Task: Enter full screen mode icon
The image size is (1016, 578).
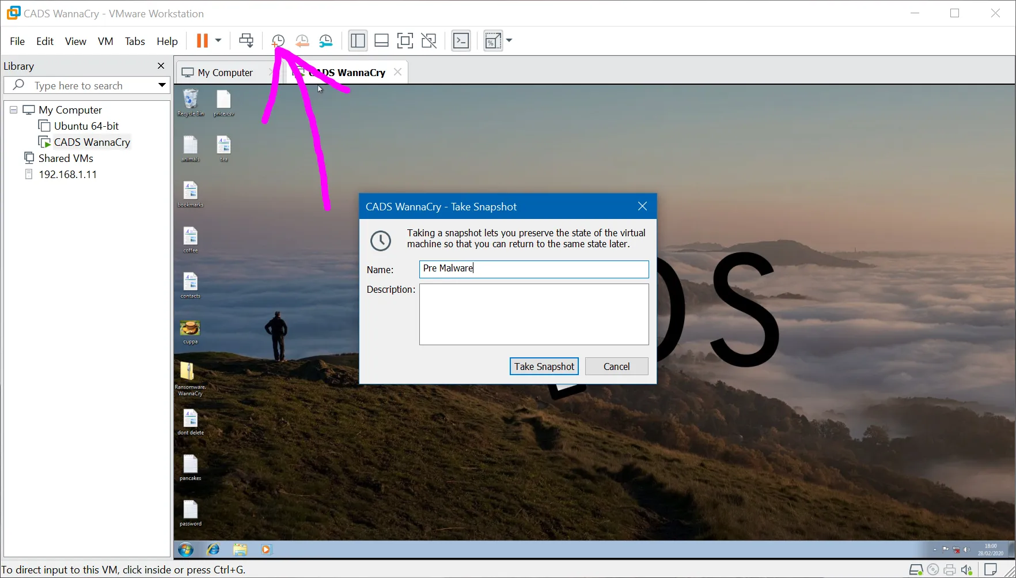Action: point(405,41)
